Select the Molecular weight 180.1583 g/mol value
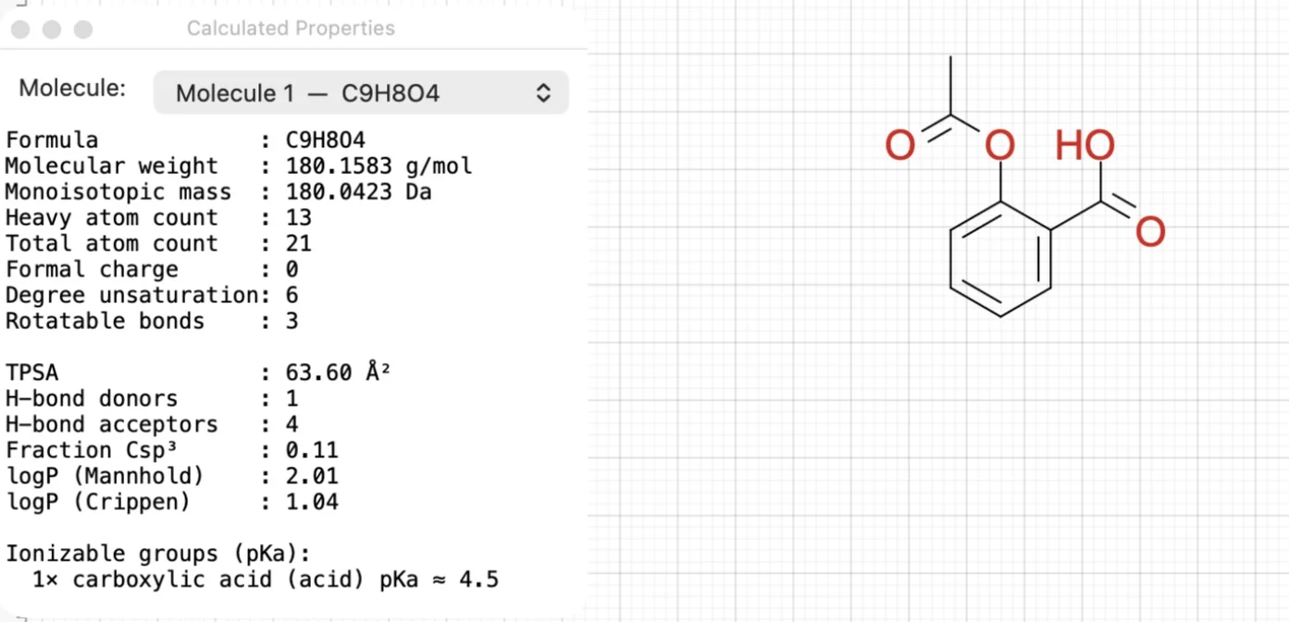The width and height of the screenshot is (1289, 622). coord(379,166)
